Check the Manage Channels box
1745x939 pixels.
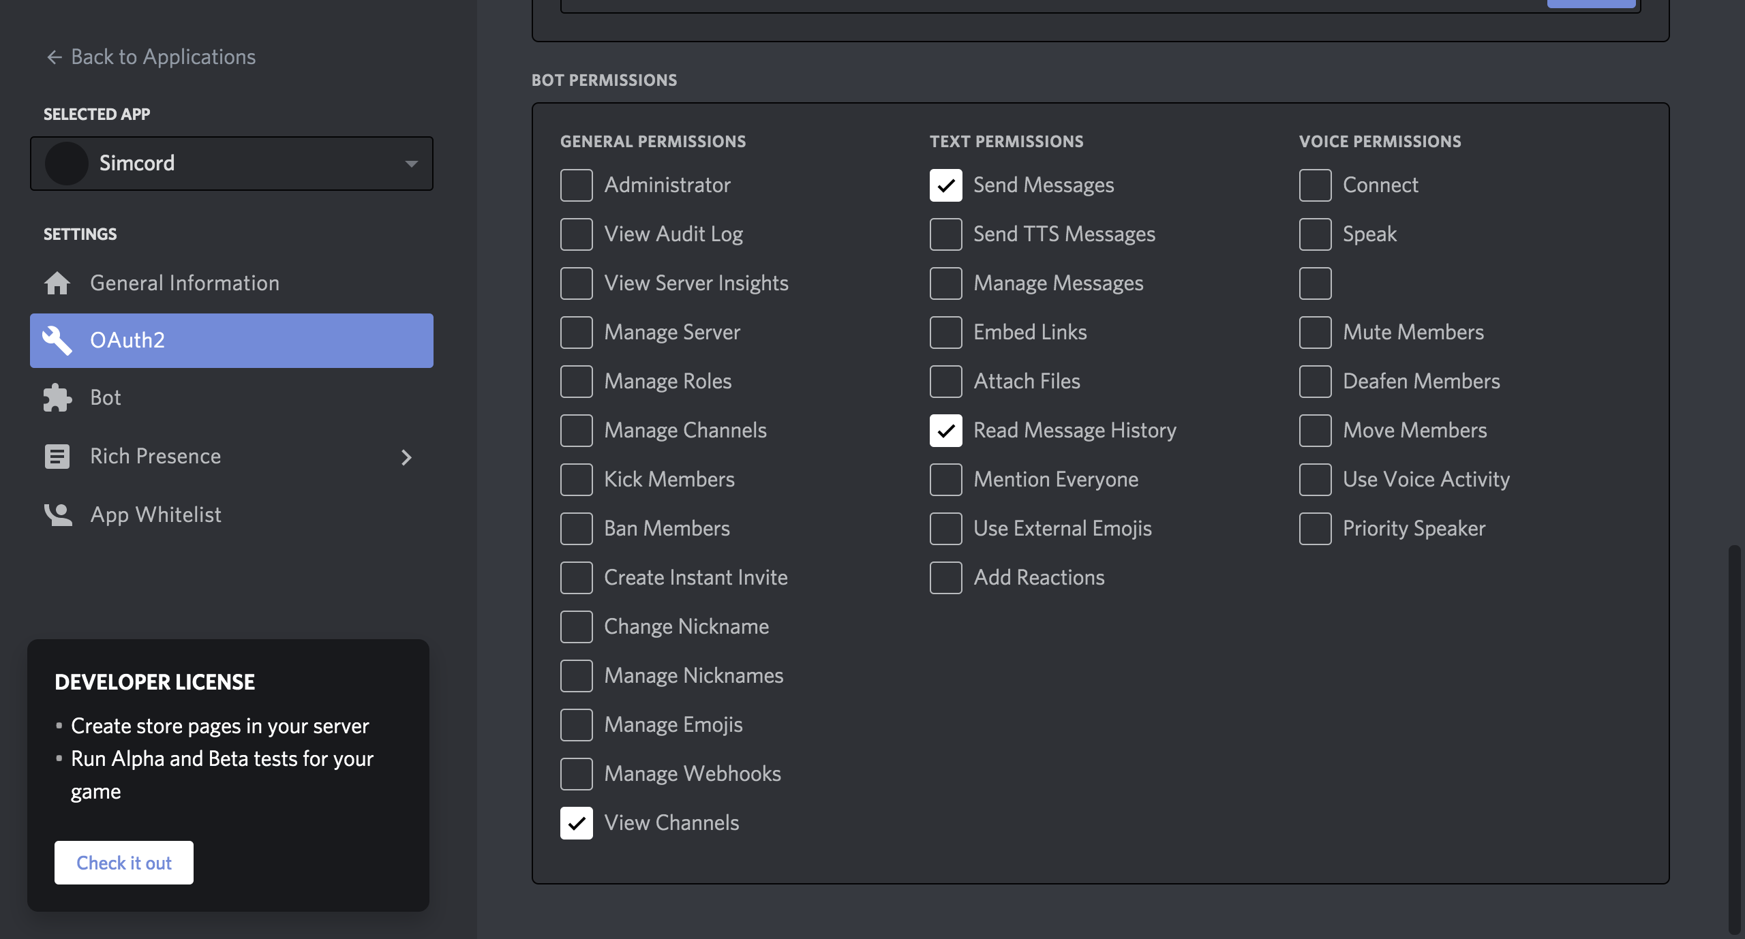click(577, 431)
